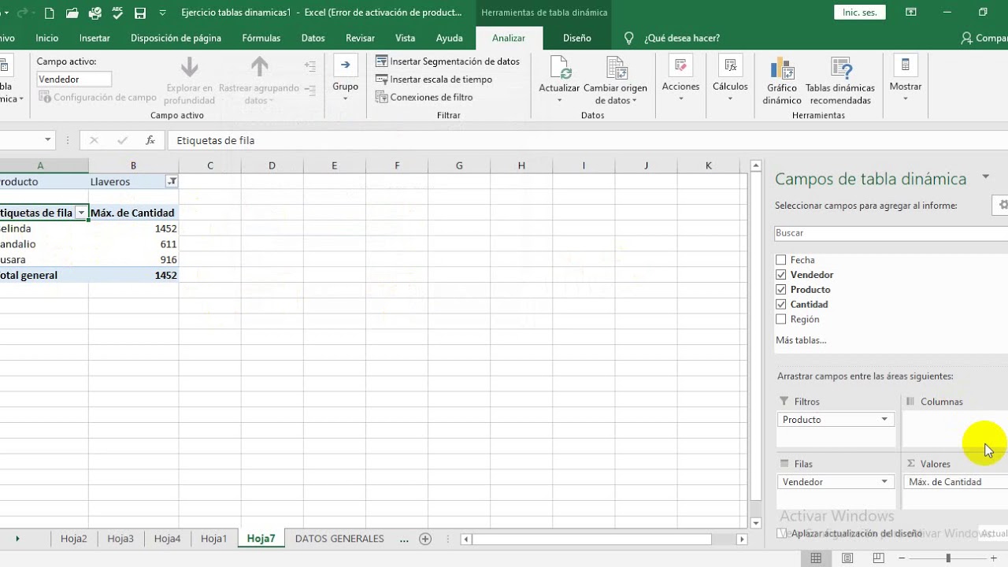Open the Inicio ribbon tab
1008x567 pixels.
click(x=46, y=38)
